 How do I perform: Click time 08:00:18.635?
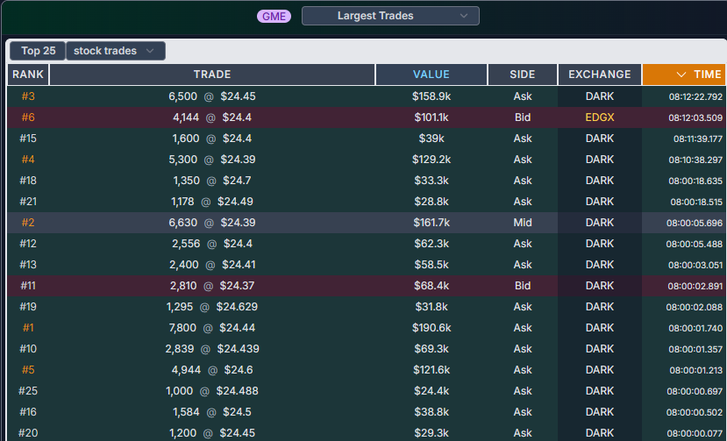pyautogui.click(x=695, y=181)
